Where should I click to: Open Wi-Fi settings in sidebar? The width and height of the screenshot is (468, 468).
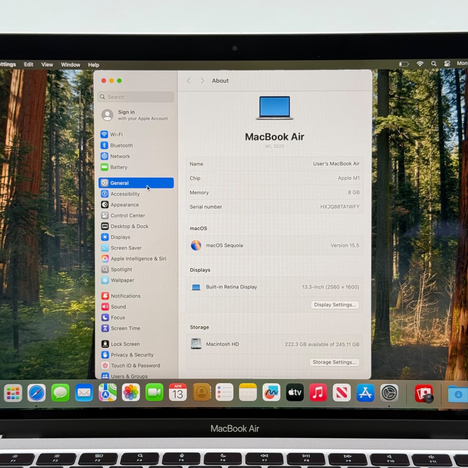point(116,134)
